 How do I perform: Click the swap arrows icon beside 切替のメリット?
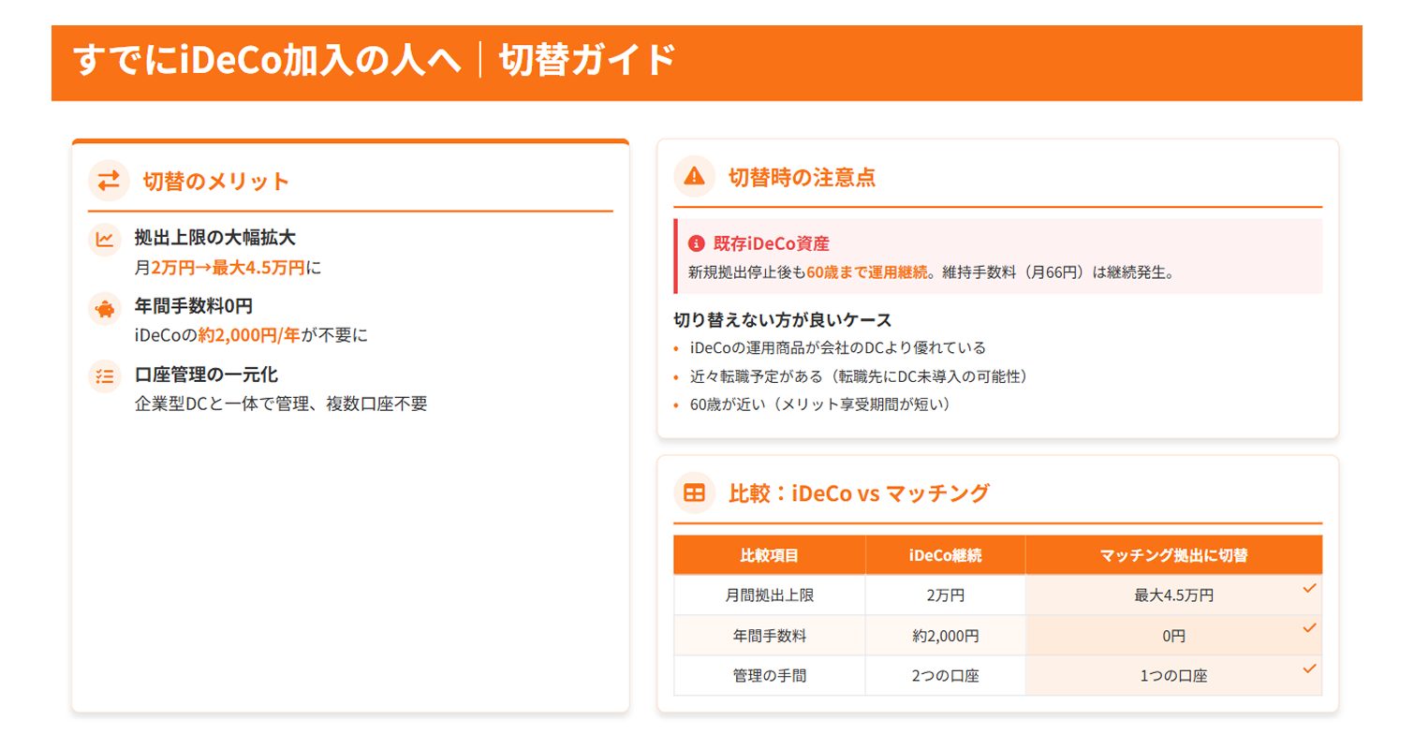[x=109, y=181]
